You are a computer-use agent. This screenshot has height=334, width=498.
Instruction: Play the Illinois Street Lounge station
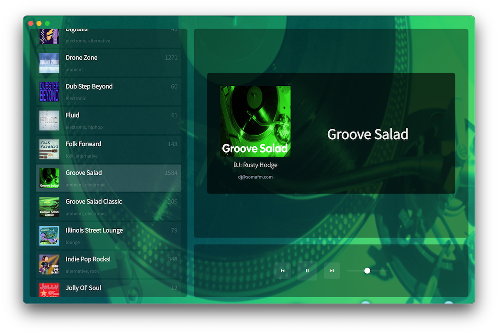click(x=108, y=235)
